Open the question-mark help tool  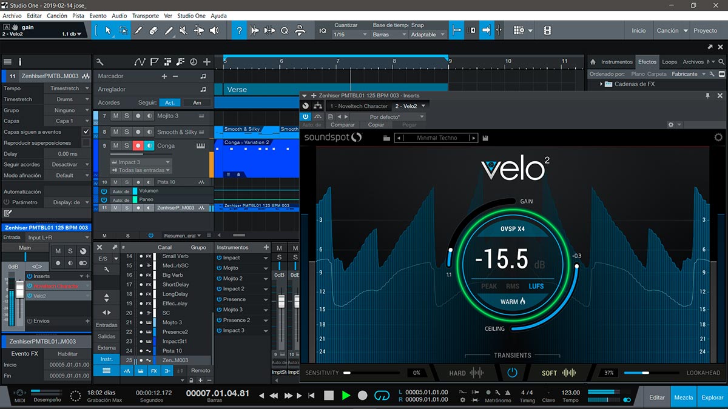tap(239, 30)
